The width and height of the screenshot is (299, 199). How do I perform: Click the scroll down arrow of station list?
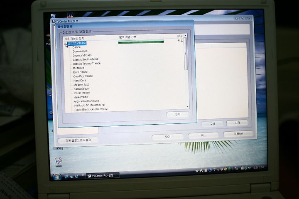pyautogui.click(x=187, y=107)
